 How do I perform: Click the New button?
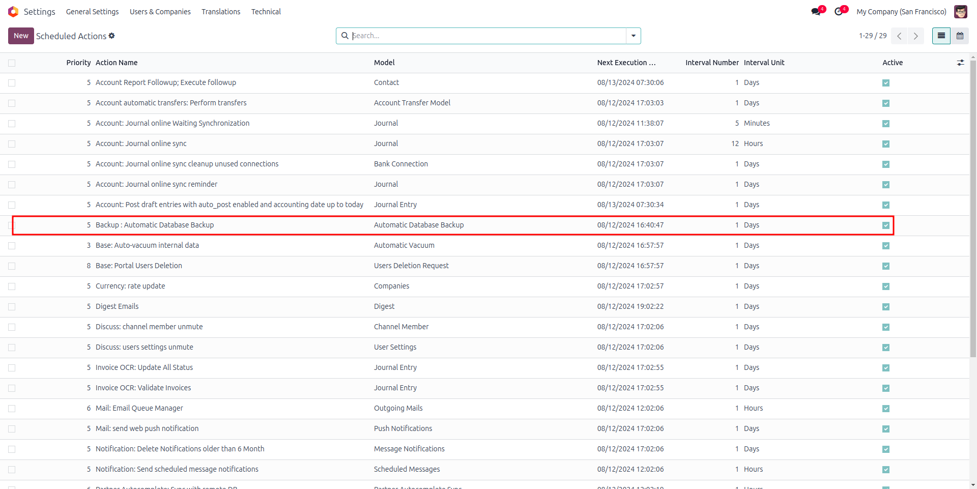point(21,36)
